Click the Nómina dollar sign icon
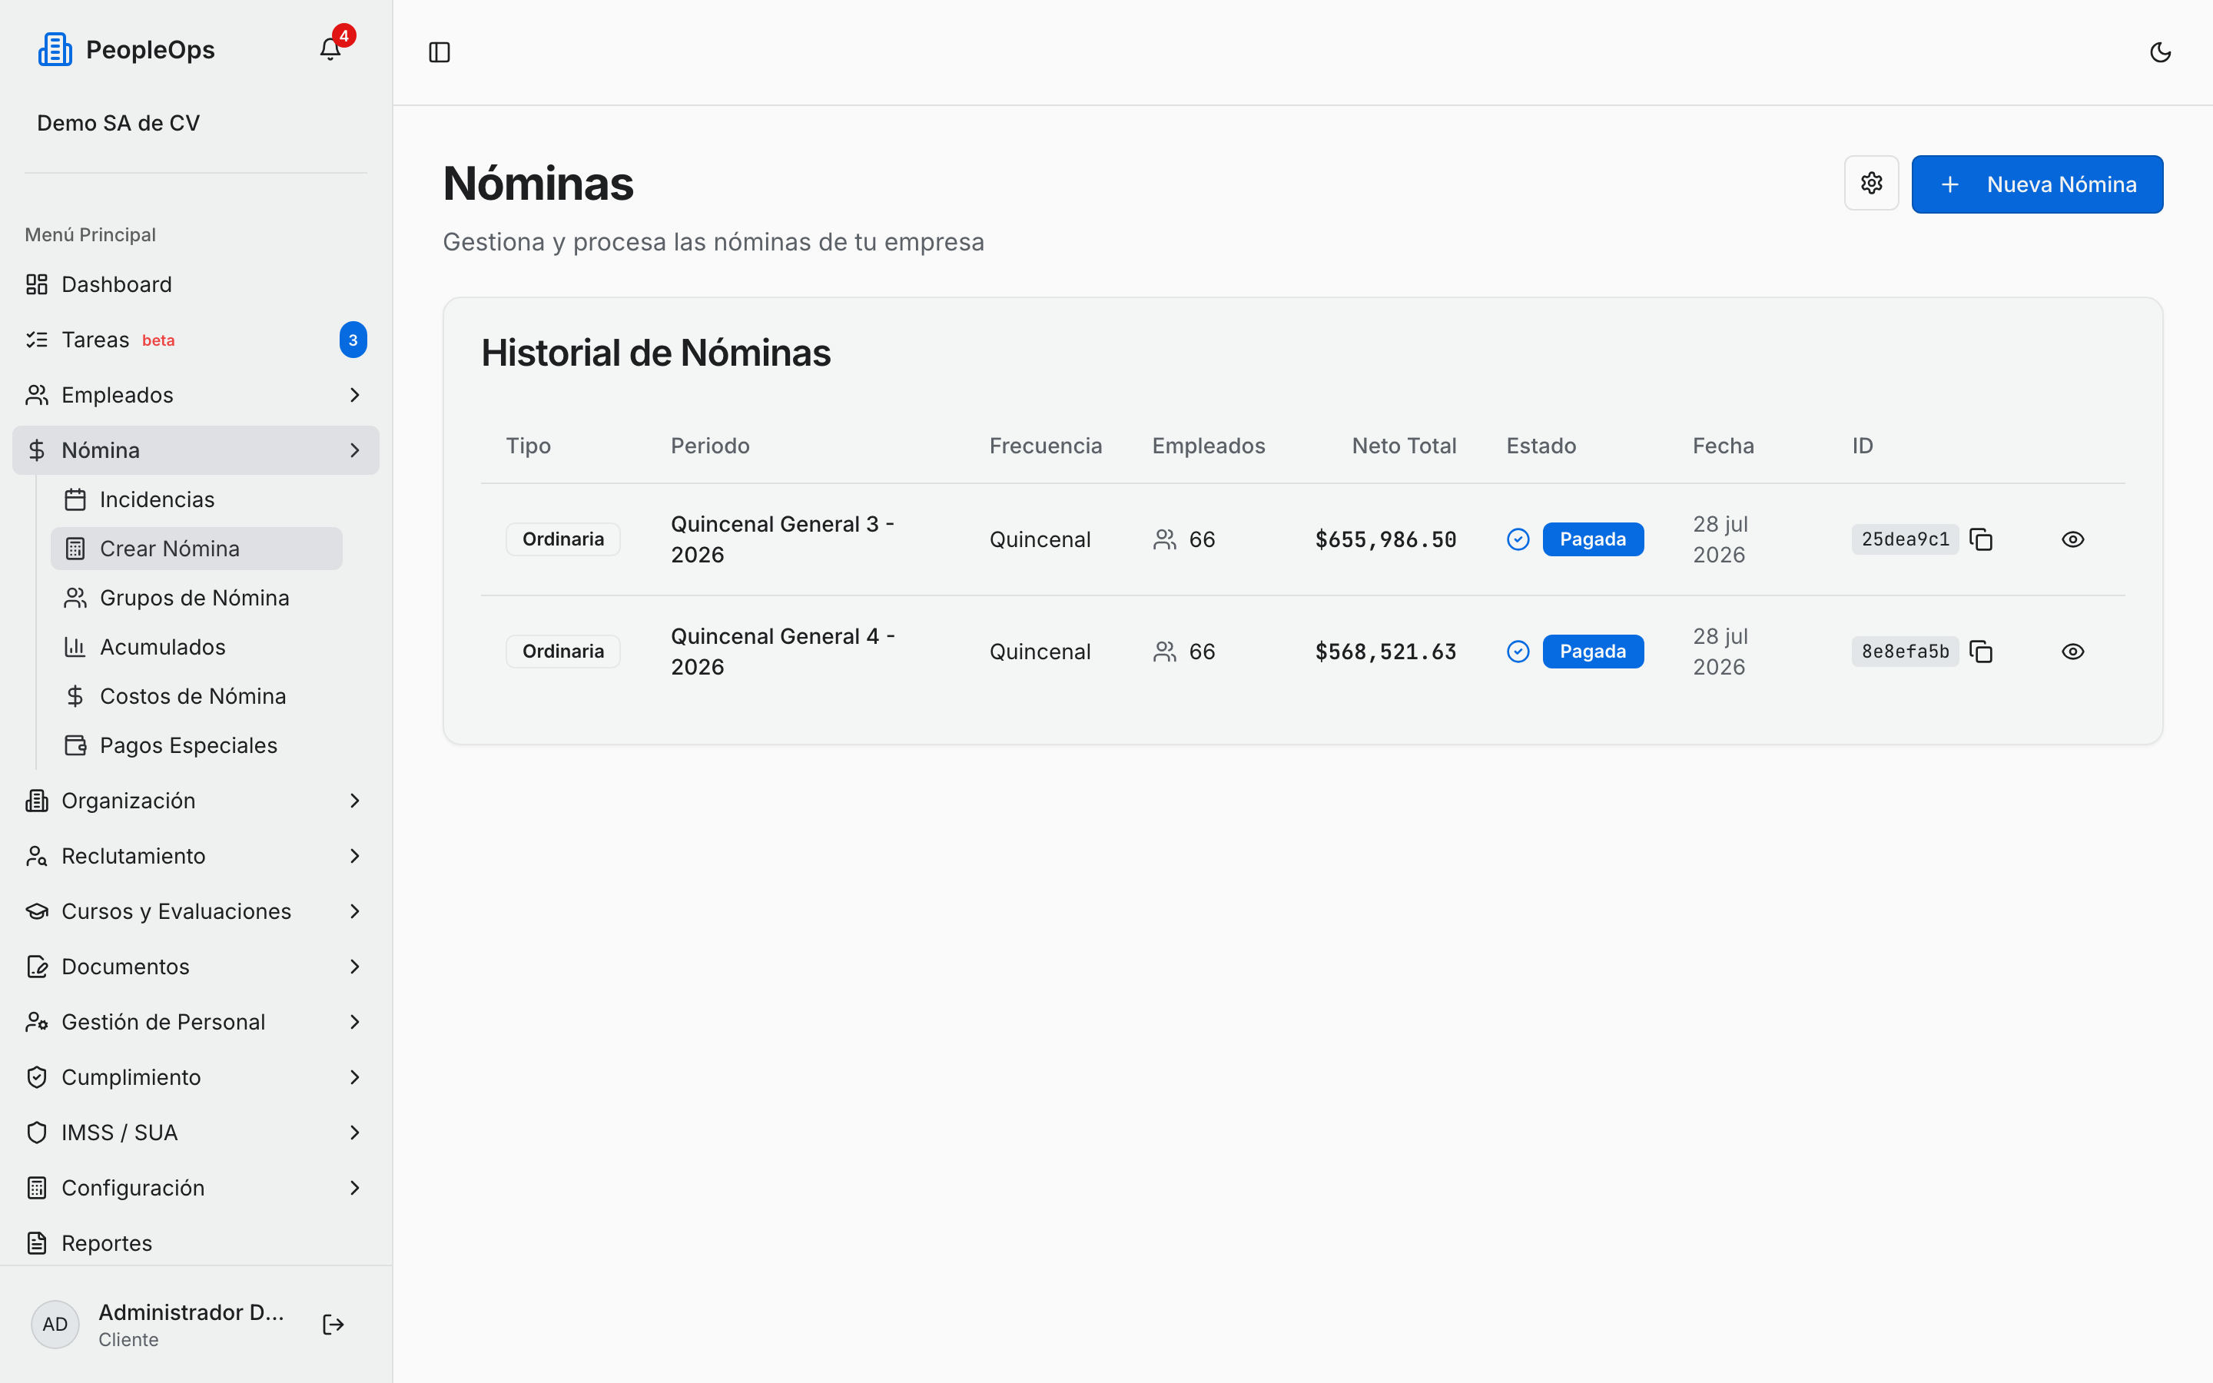The image size is (2213, 1383). pyautogui.click(x=37, y=450)
